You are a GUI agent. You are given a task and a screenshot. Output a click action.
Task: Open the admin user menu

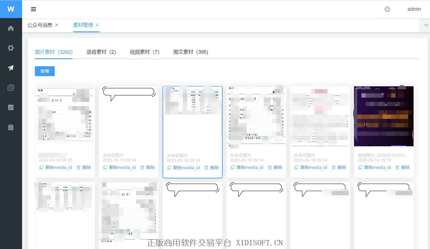[x=414, y=9]
